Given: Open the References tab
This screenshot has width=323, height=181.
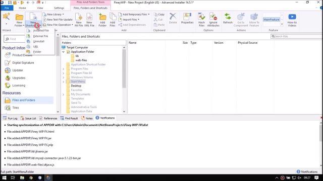Looking at the screenshot, I should (x=48, y=118).
